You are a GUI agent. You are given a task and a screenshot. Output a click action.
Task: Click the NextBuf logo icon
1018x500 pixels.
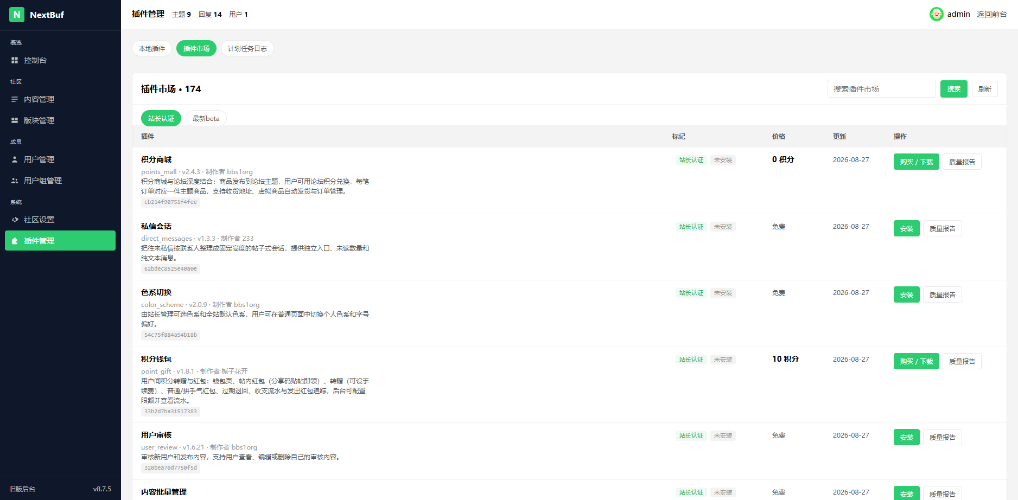[x=17, y=15]
